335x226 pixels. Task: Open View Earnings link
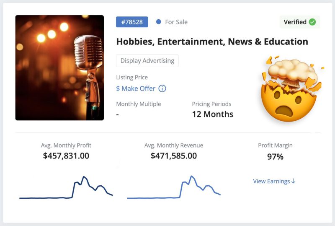click(274, 181)
